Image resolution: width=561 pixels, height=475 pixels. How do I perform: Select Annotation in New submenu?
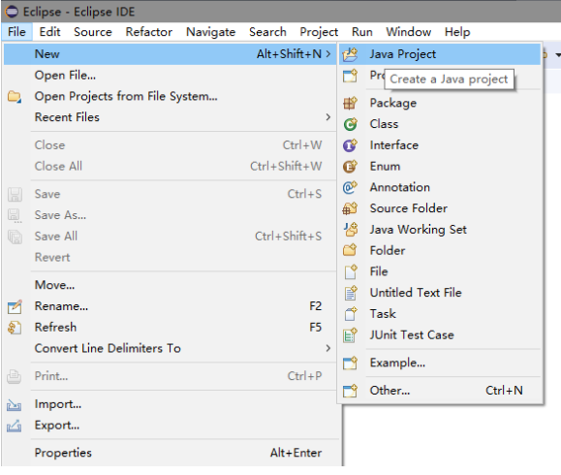click(x=440, y=187)
